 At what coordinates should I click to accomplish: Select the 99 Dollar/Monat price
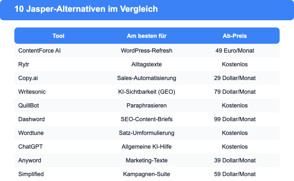coord(235,119)
